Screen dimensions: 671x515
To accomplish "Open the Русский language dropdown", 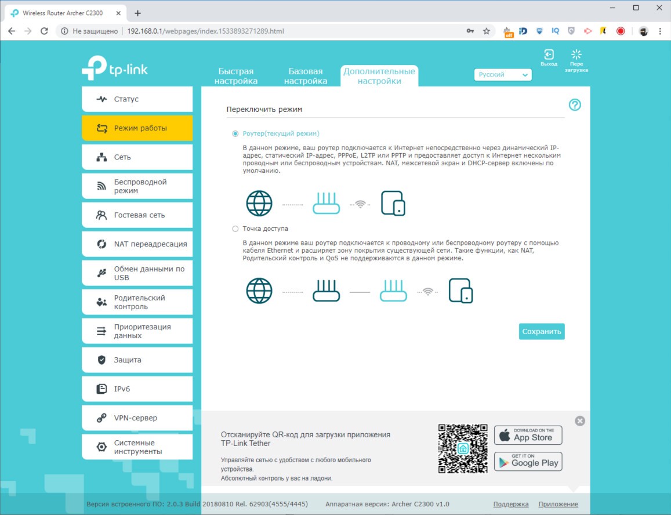I will click(503, 75).
